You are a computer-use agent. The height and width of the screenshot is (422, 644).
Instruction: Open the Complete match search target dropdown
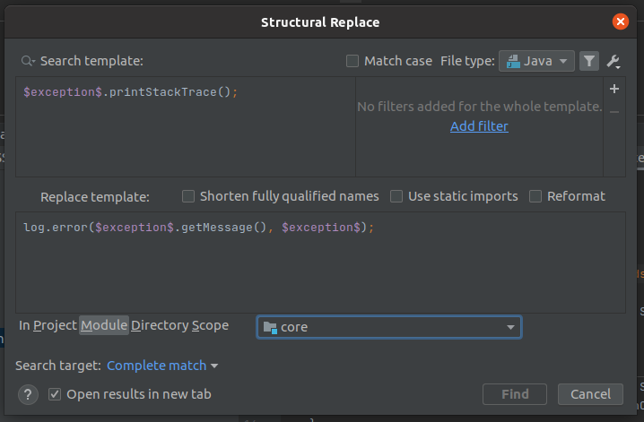click(x=162, y=366)
